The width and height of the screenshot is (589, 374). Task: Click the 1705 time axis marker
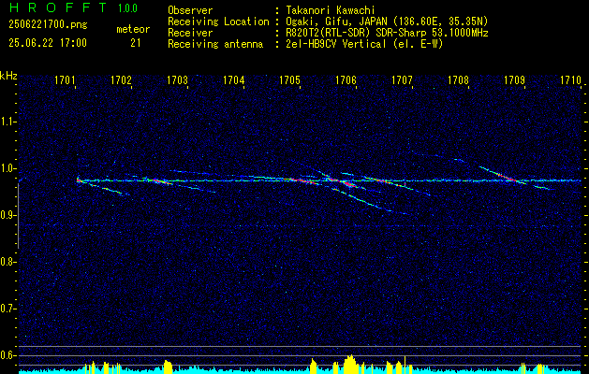point(289,79)
